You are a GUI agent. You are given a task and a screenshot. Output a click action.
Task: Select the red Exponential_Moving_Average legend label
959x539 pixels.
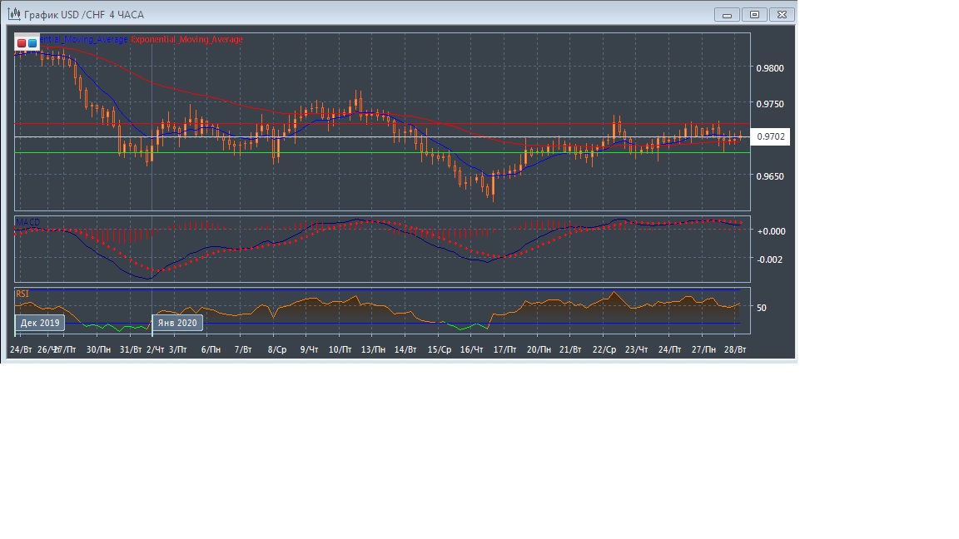[x=187, y=39]
